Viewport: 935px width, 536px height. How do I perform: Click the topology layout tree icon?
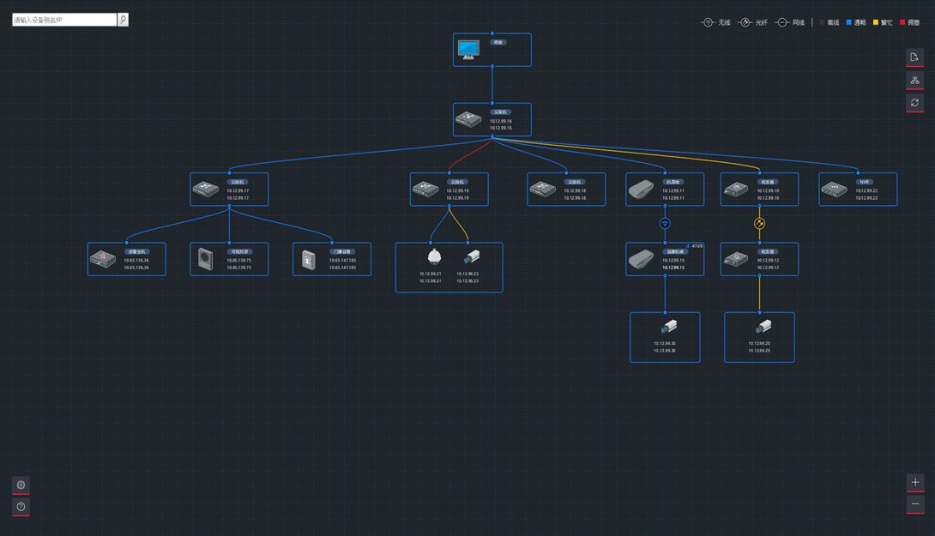(915, 80)
